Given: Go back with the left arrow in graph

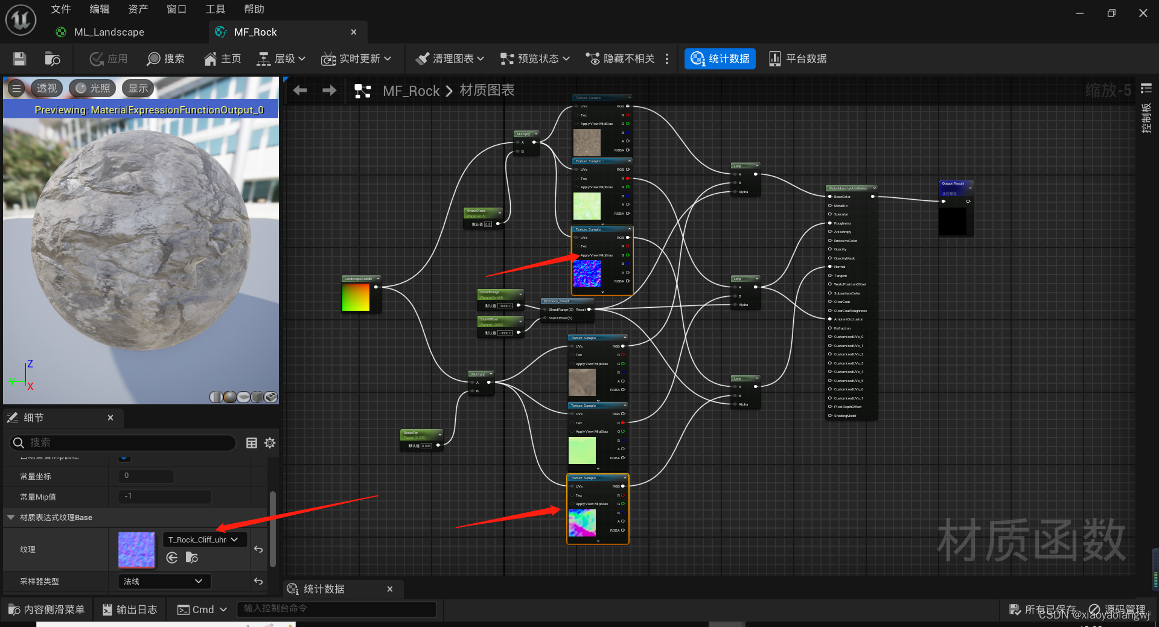Looking at the screenshot, I should tap(300, 91).
